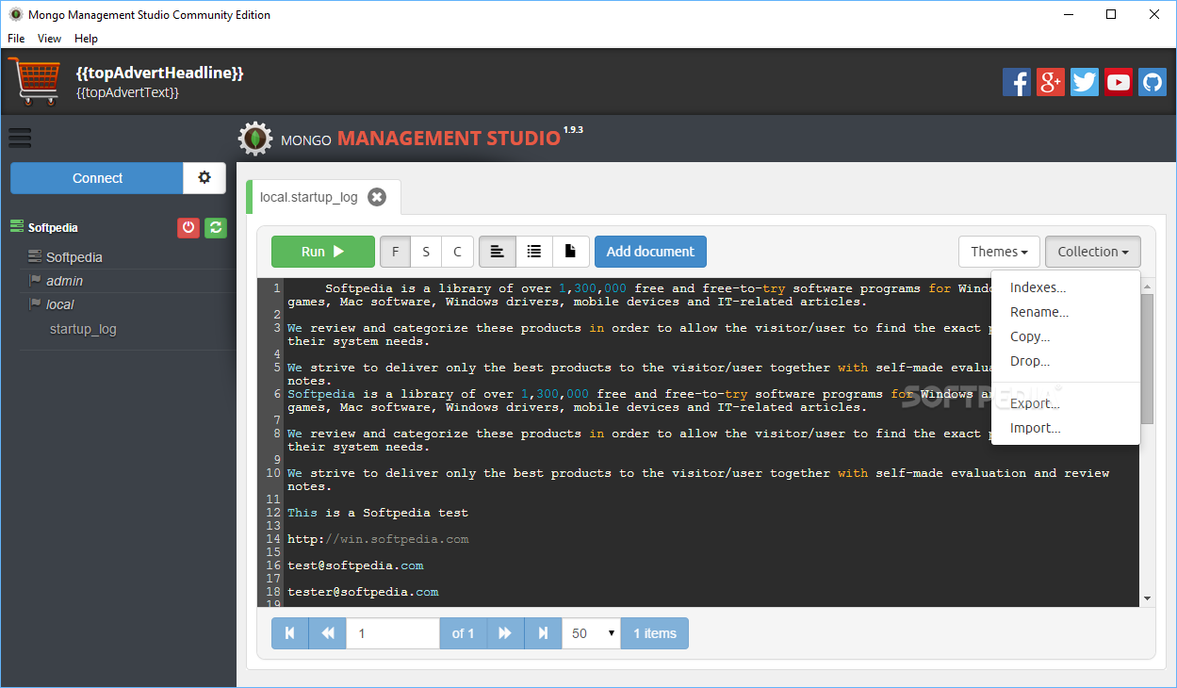The image size is (1177, 688).
Task: Open connection settings gear button
Action: pyautogui.click(x=204, y=177)
